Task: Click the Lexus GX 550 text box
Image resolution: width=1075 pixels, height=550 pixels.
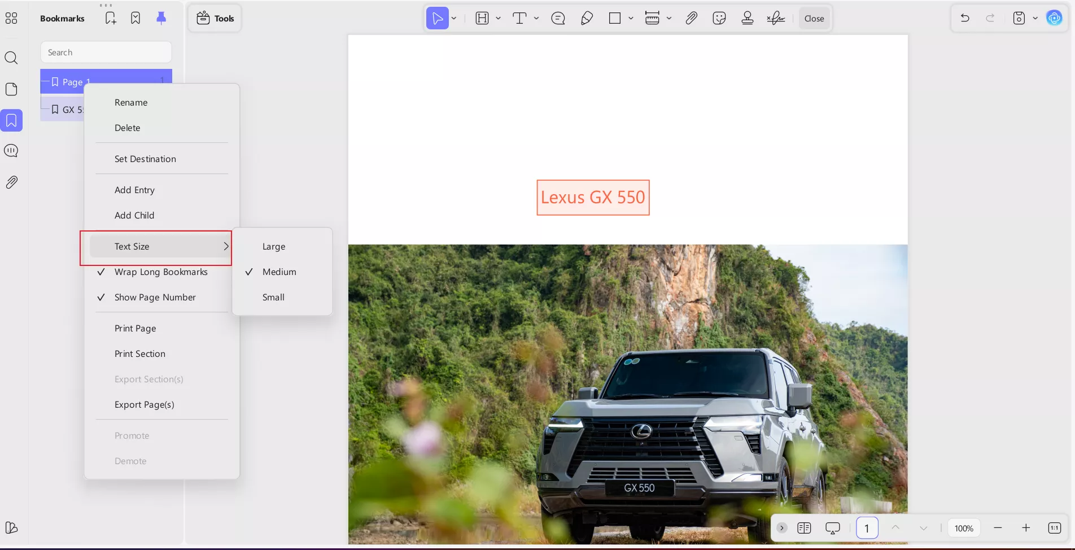Action: (x=593, y=197)
